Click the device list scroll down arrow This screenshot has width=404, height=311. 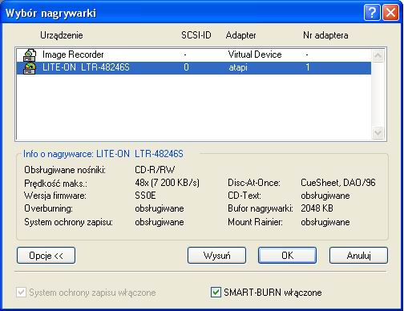pyautogui.click(x=378, y=133)
